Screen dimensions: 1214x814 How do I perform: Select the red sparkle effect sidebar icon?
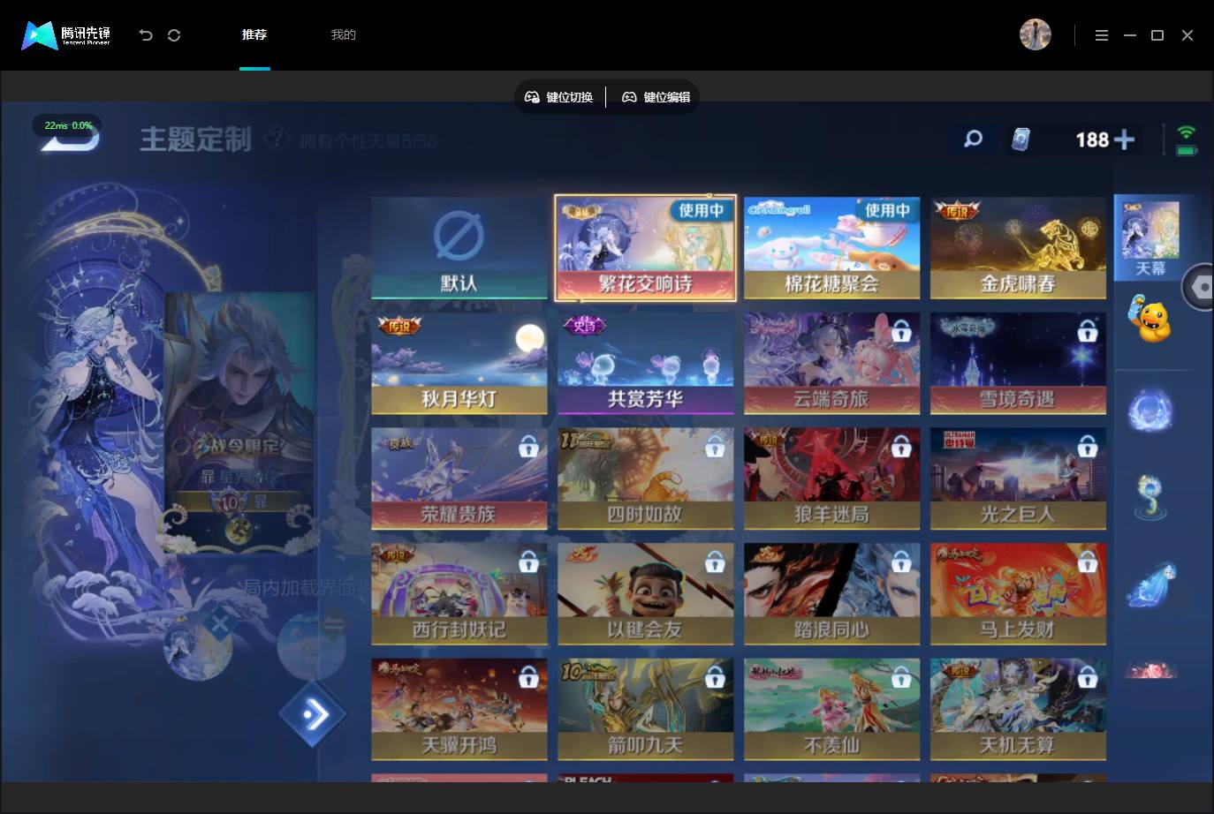(1150, 671)
